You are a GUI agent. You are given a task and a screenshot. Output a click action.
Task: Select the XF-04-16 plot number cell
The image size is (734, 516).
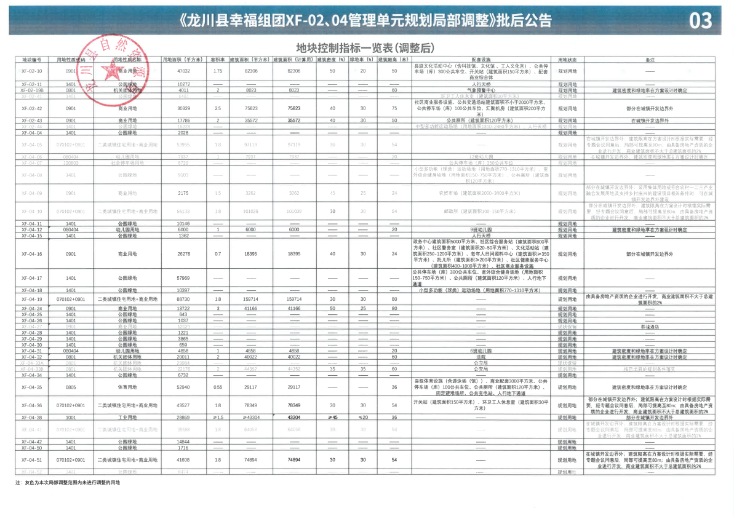32,254
